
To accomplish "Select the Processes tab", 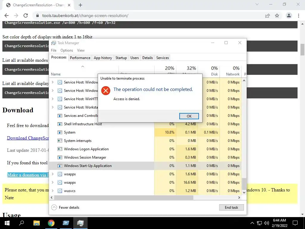I will (x=59, y=57).
